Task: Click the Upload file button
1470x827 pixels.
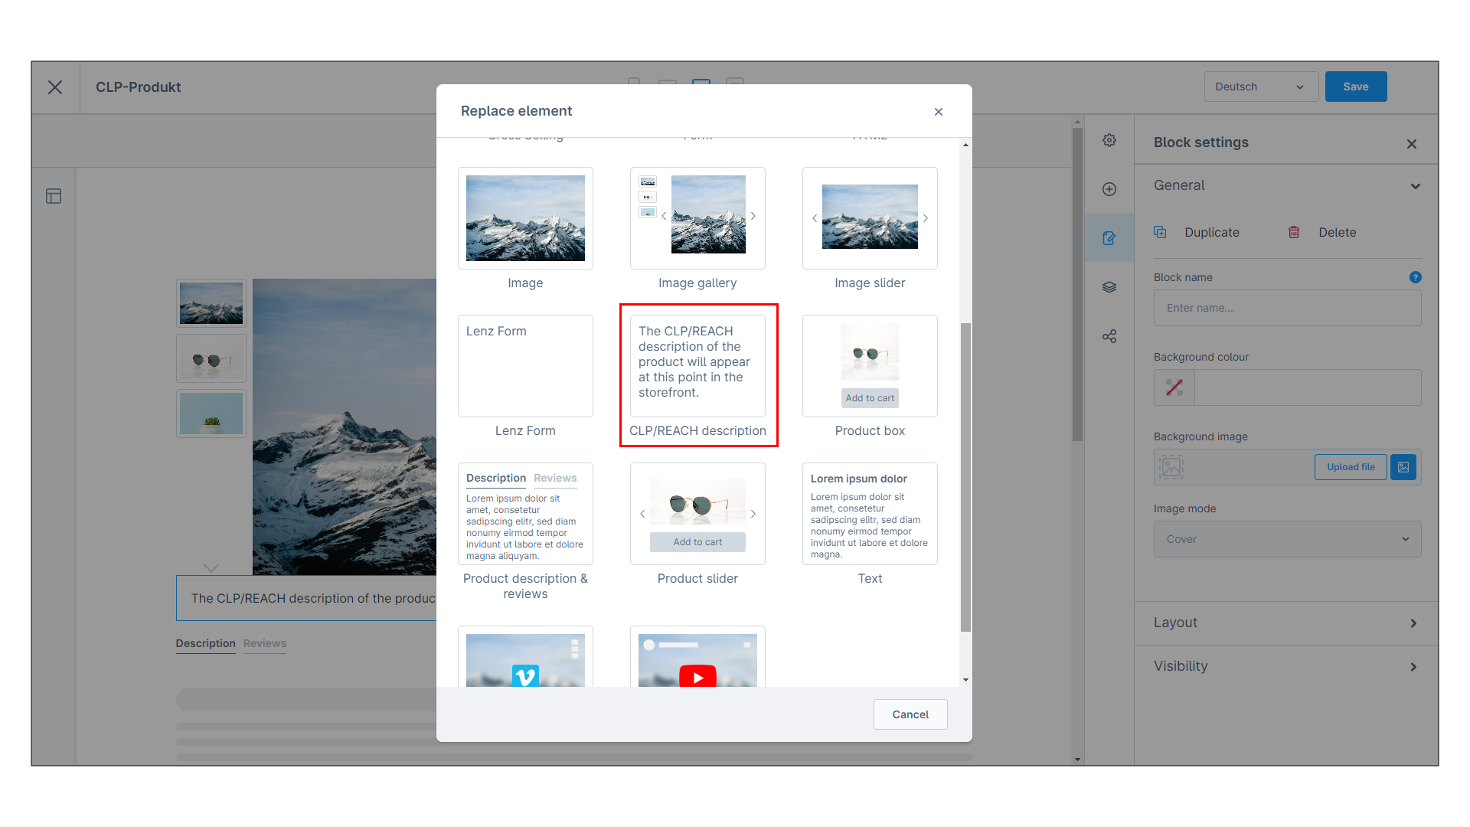Action: (1351, 467)
